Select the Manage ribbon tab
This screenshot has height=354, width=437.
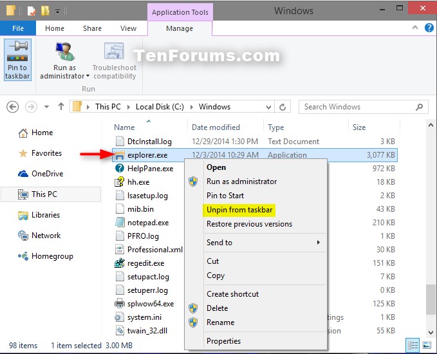tap(180, 28)
